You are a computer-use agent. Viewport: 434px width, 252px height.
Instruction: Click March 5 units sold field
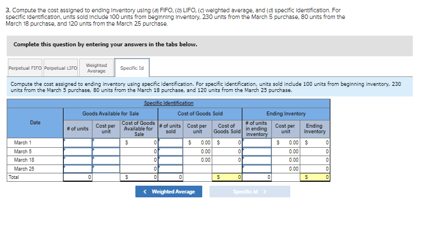click(170, 152)
